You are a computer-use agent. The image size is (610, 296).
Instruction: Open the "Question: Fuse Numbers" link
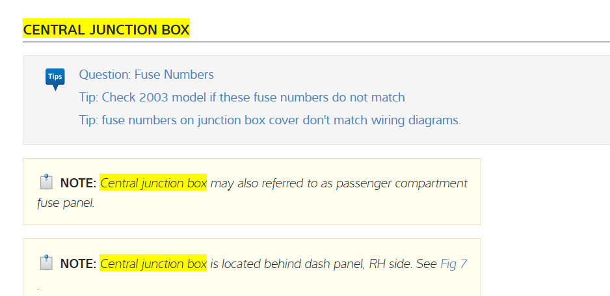coord(146,75)
